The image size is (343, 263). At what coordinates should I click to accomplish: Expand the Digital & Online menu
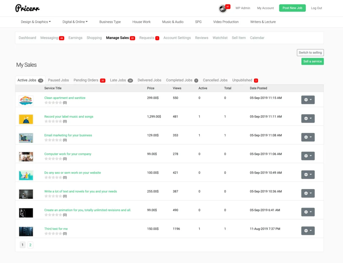point(75,22)
